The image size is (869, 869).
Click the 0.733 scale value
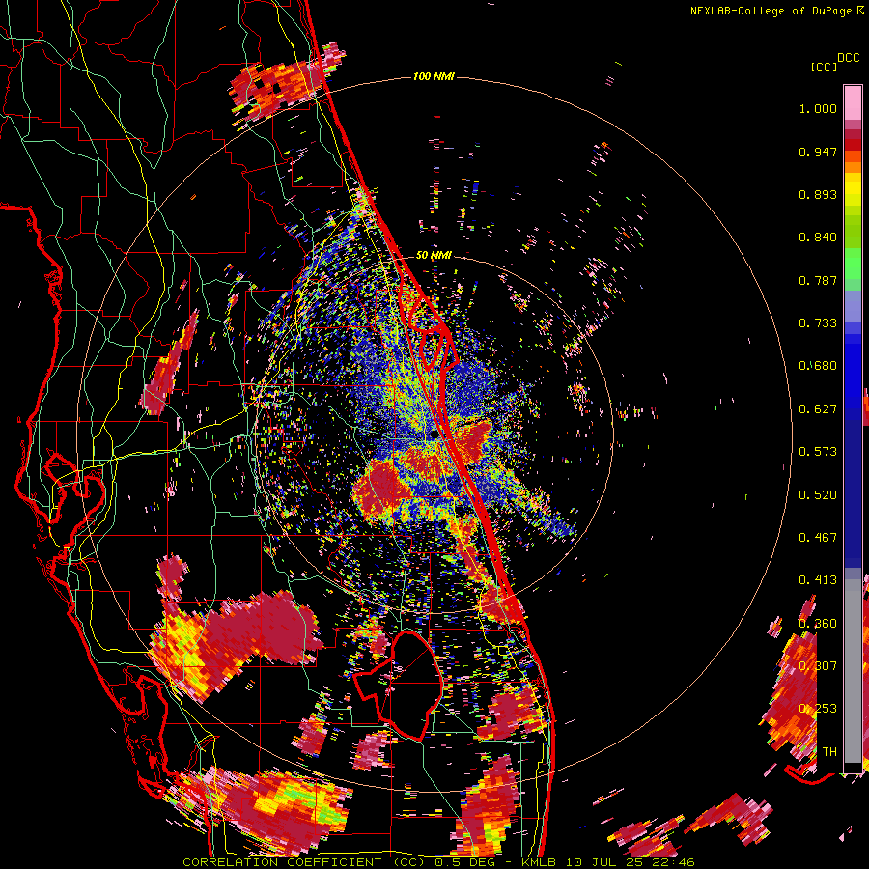[x=818, y=323]
